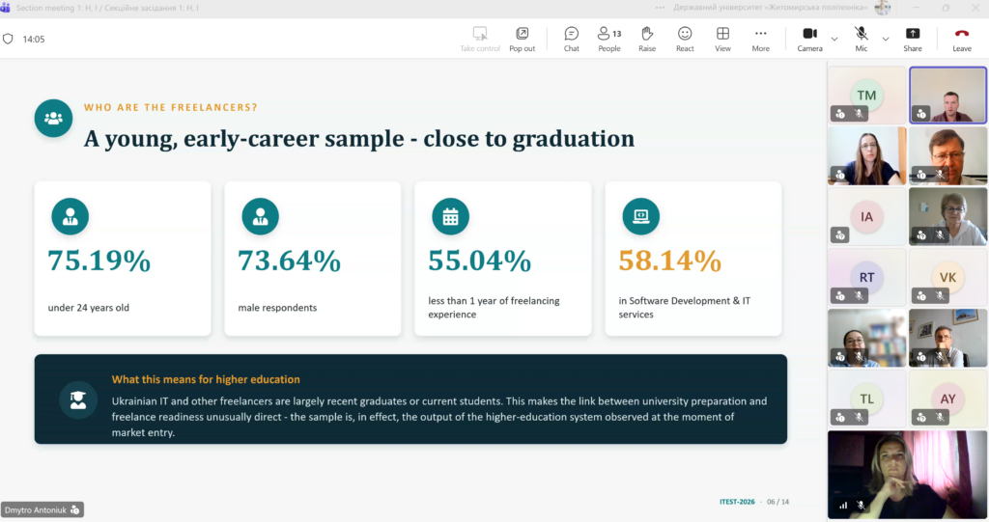Show the People participants list
The image size is (989, 522).
[x=609, y=40]
